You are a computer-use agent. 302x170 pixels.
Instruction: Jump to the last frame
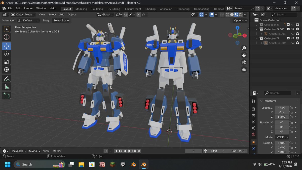pos(139,151)
